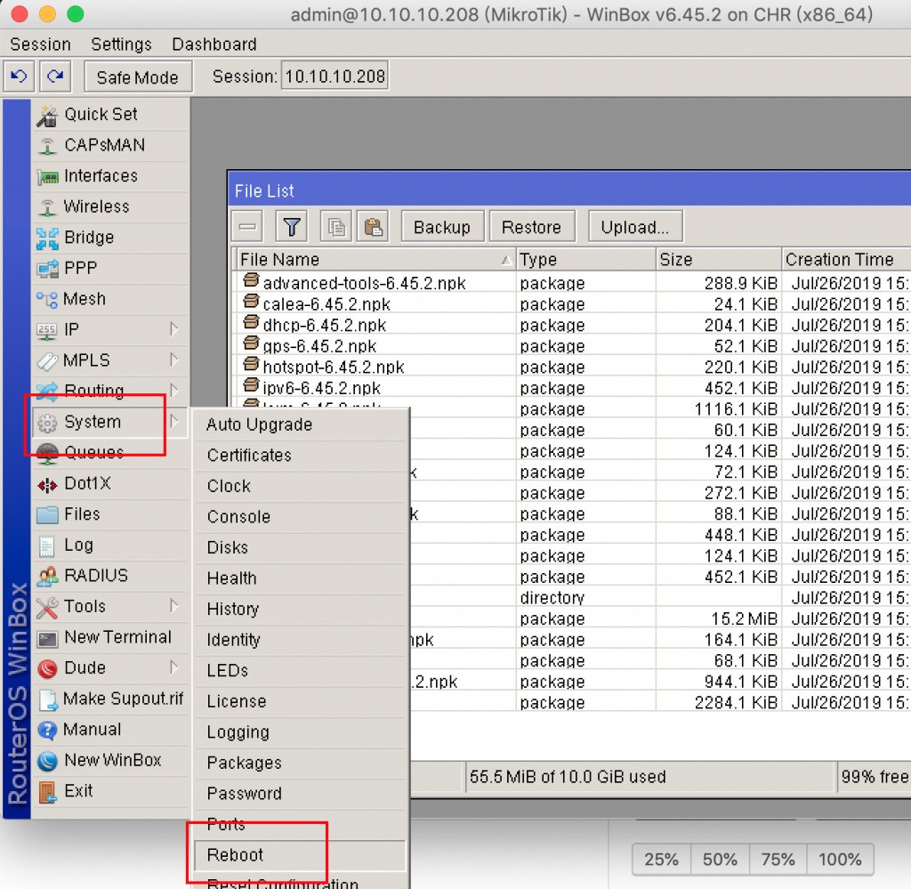Click the Session address field 10.10.10.208

tap(335, 77)
